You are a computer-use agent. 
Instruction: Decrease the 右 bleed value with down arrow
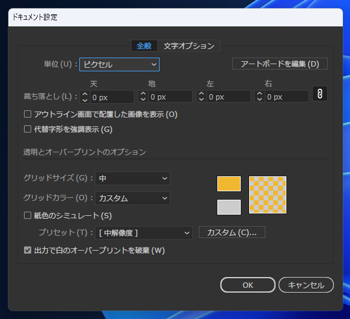click(x=259, y=100)
